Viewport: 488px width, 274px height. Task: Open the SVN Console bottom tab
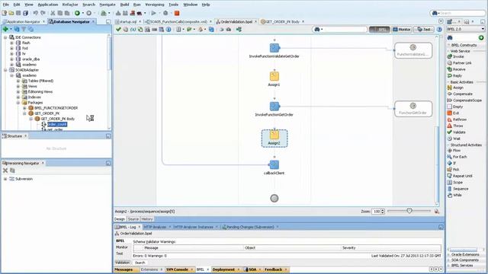tap(177, 269)
